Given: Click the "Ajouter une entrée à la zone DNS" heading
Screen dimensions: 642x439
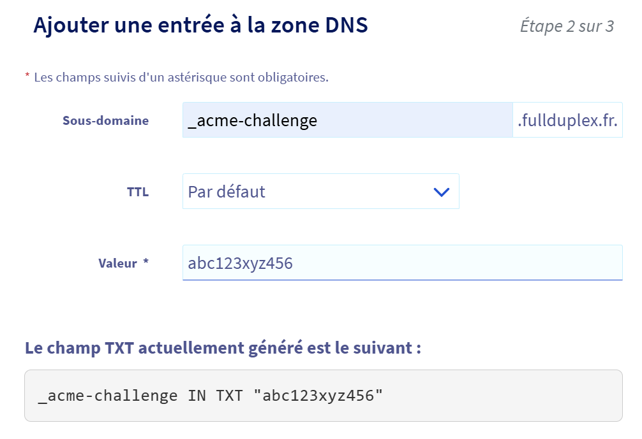Looking at the screenshot, I should click(x=200, y=25).
